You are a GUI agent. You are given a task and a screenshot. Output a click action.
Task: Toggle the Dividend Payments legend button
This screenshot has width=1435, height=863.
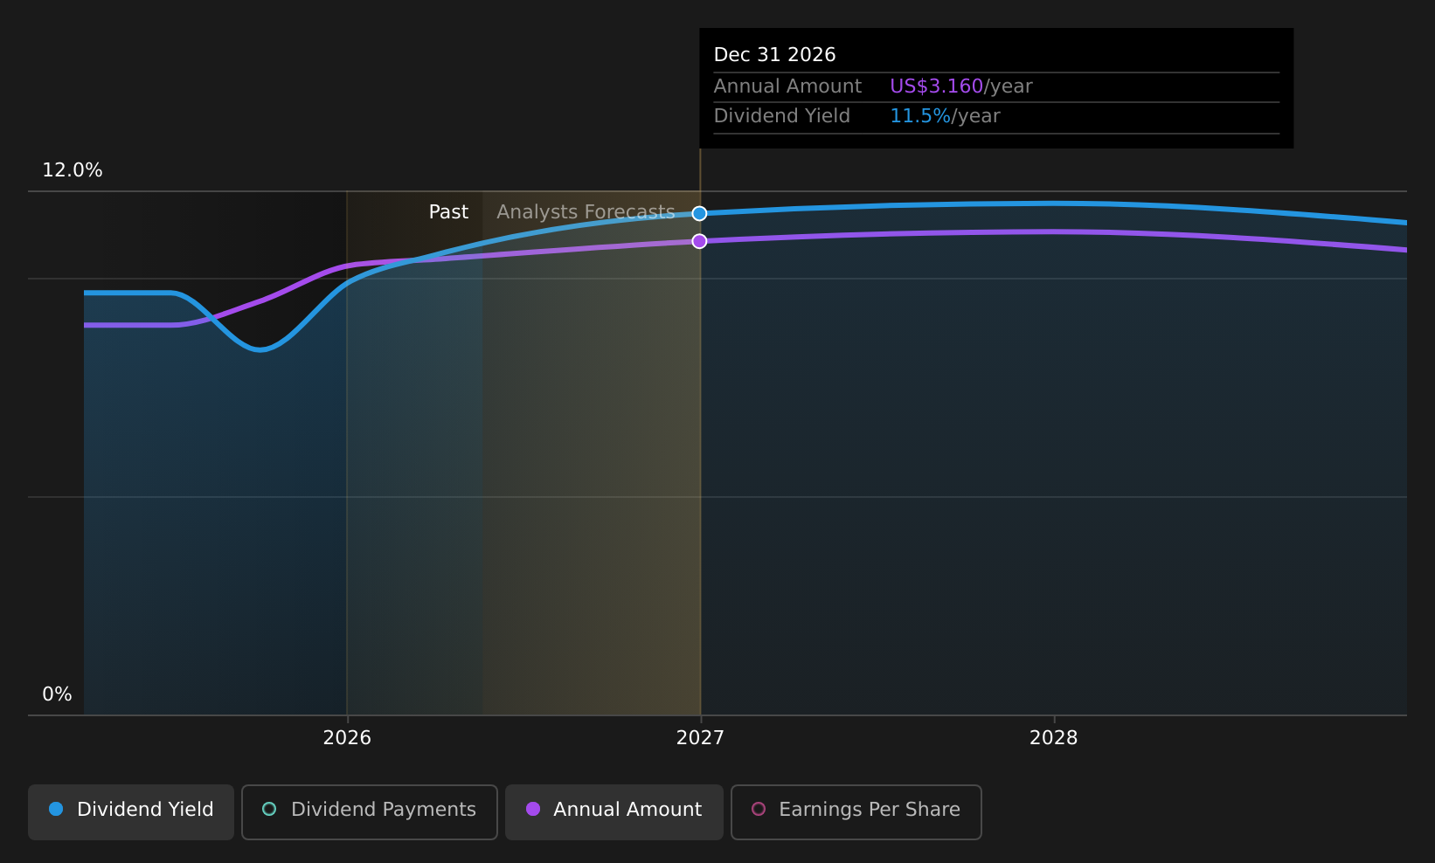click(370, 811)
